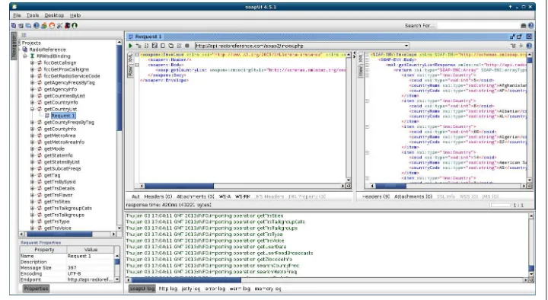
Task: Click the vertical Navigator tab
Action: click(x=14, y=46)
